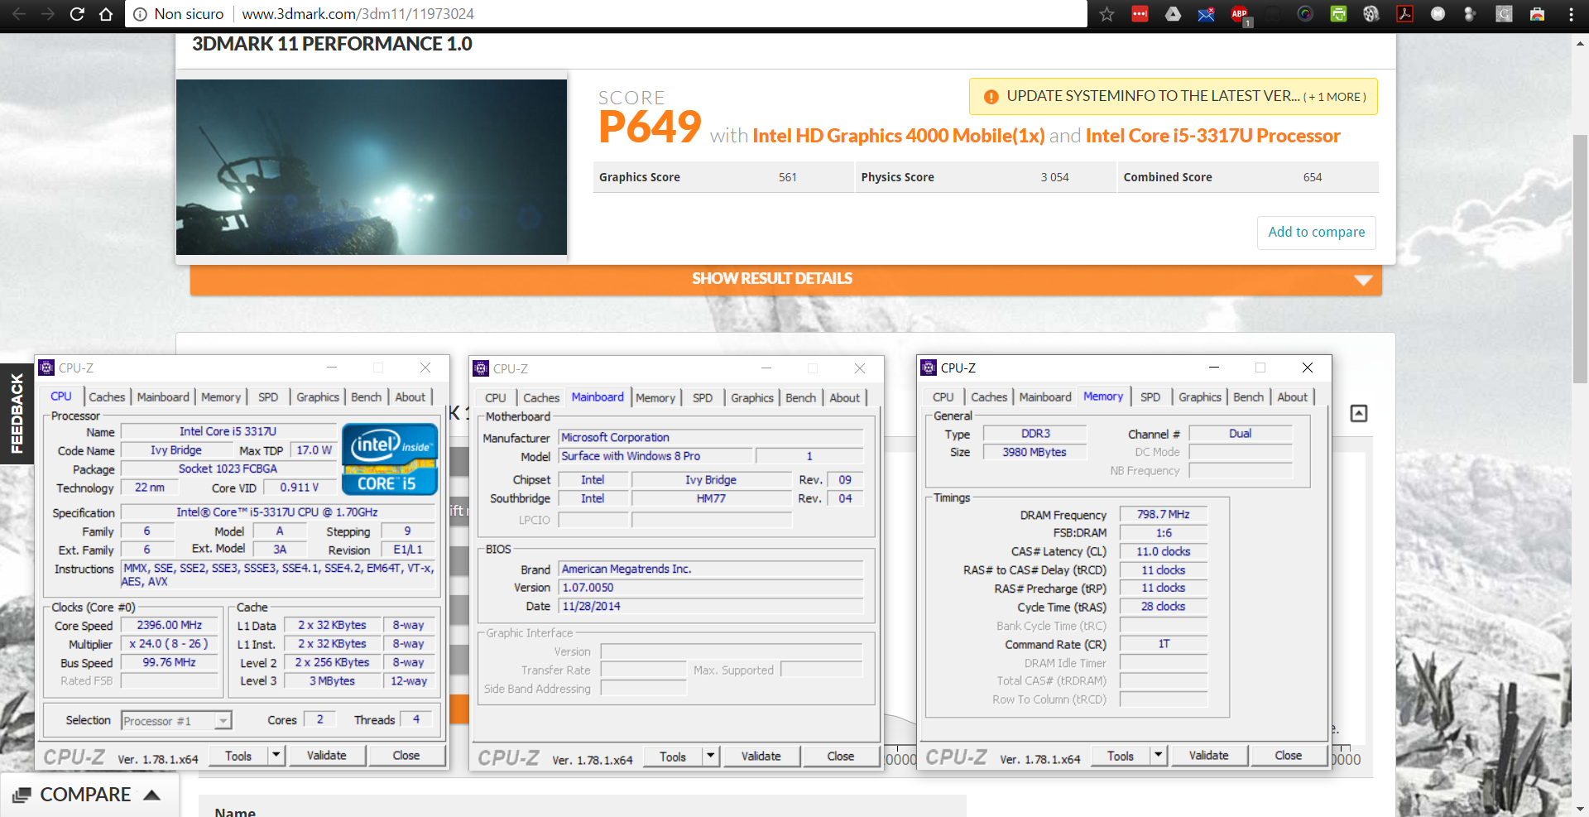This screenshot has height=817, width=1589.
Task: Open the Processor #1 selection dropdown
Action: 223,721
